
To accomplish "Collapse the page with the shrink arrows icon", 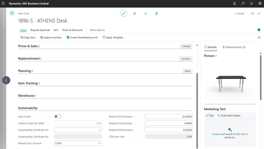I will [x=259, y=14].
